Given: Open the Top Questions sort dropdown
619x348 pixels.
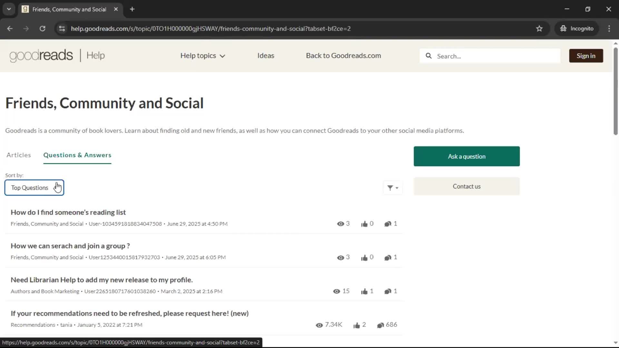Looking at the screenshot, I should click(34, 188).
